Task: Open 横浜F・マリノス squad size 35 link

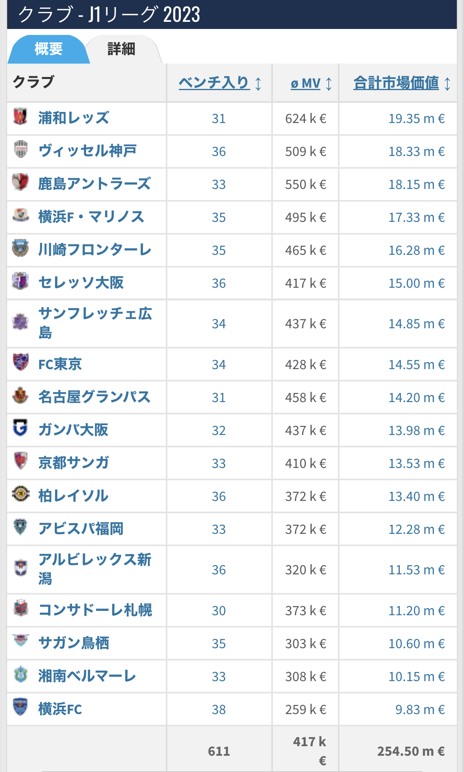Action: tap(219, 218)
